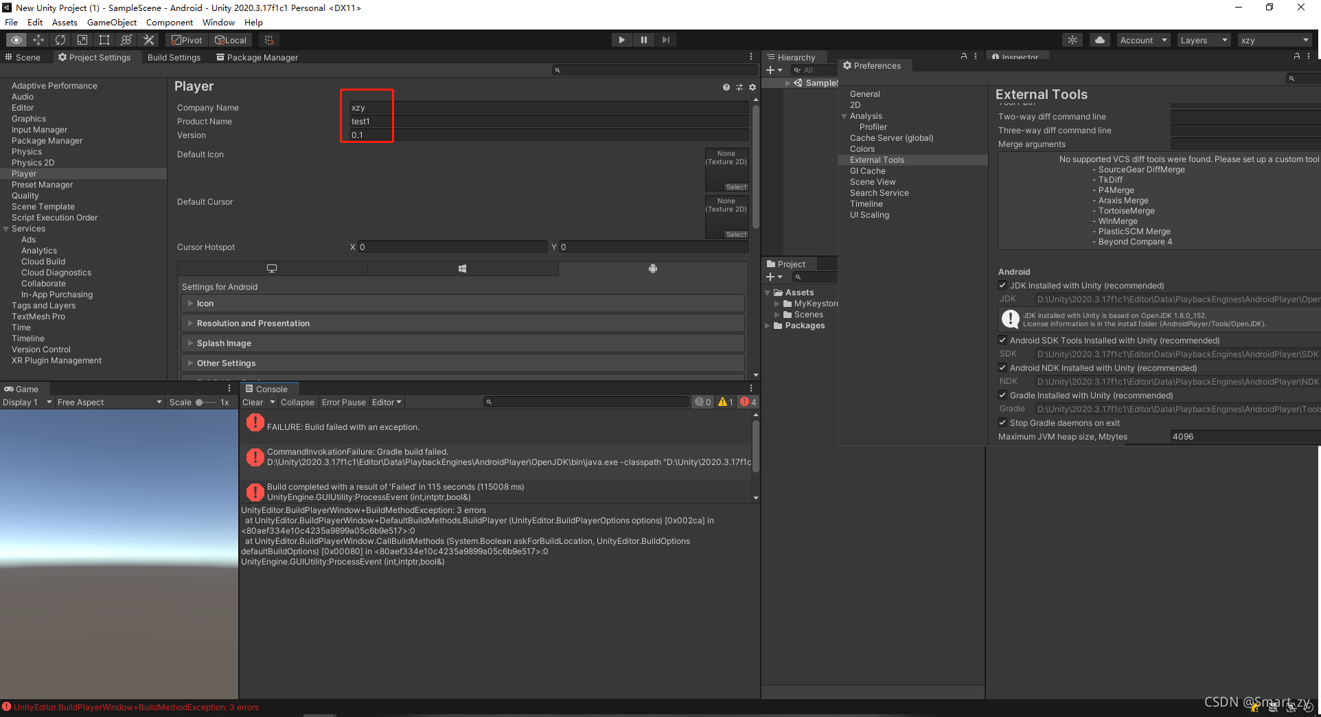Select the Rotate tool
This screenshot has height=717, width=1321.
[x=60, y=40]
